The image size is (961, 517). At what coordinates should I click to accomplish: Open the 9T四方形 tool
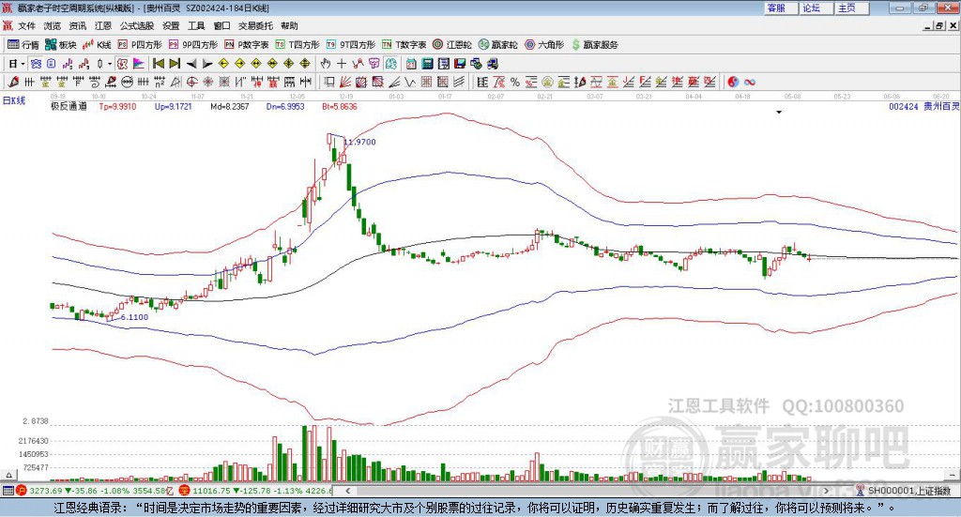(351, 45)
